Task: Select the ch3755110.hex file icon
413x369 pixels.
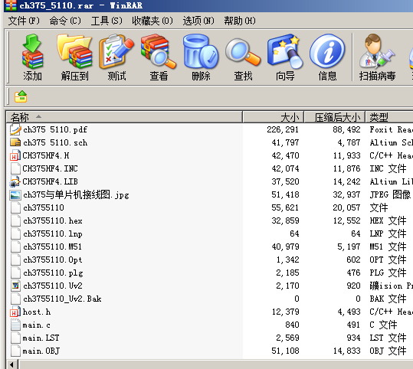Action: click(15, 220)
